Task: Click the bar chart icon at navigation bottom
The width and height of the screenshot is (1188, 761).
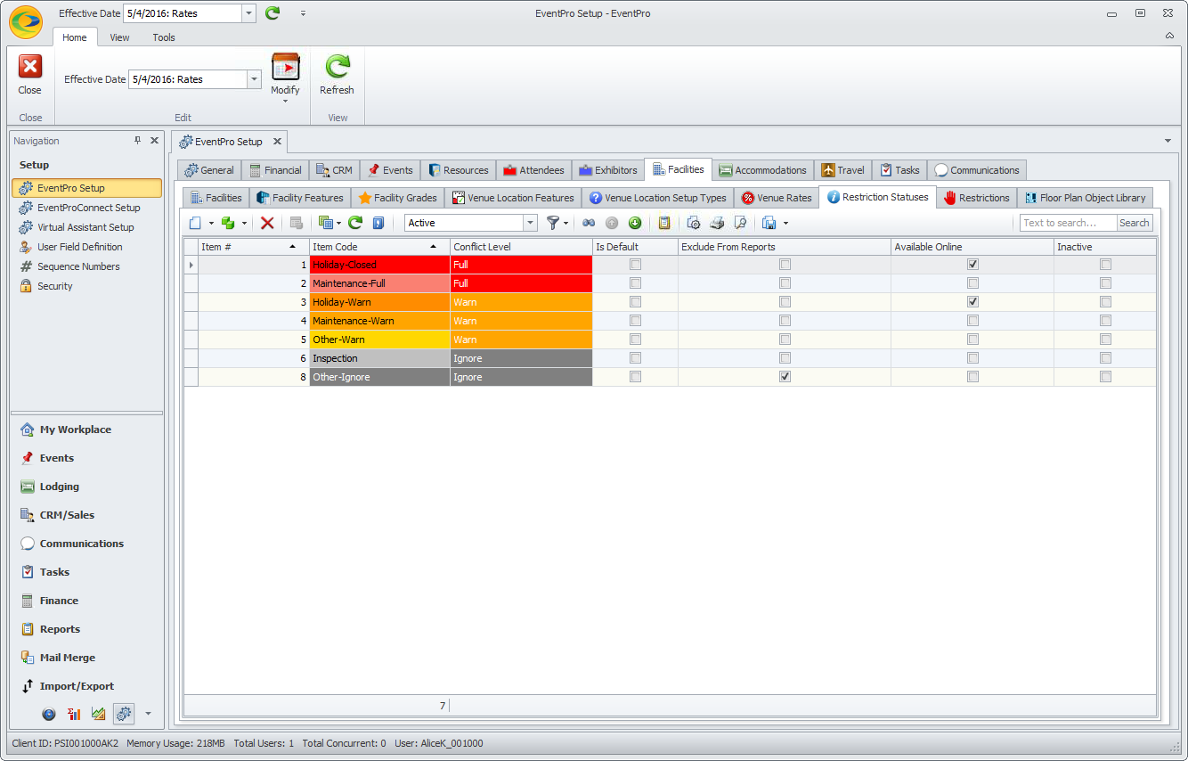Action: [x=74, y=714]
